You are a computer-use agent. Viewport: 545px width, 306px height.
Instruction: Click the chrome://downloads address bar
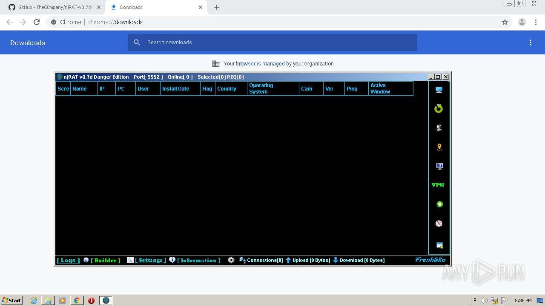click(x=272, y=22)
